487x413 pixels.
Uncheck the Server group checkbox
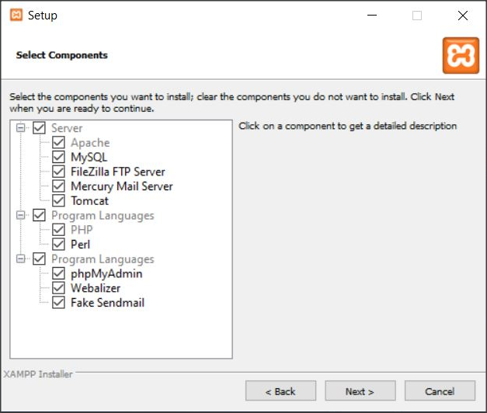tap(39, 127)
